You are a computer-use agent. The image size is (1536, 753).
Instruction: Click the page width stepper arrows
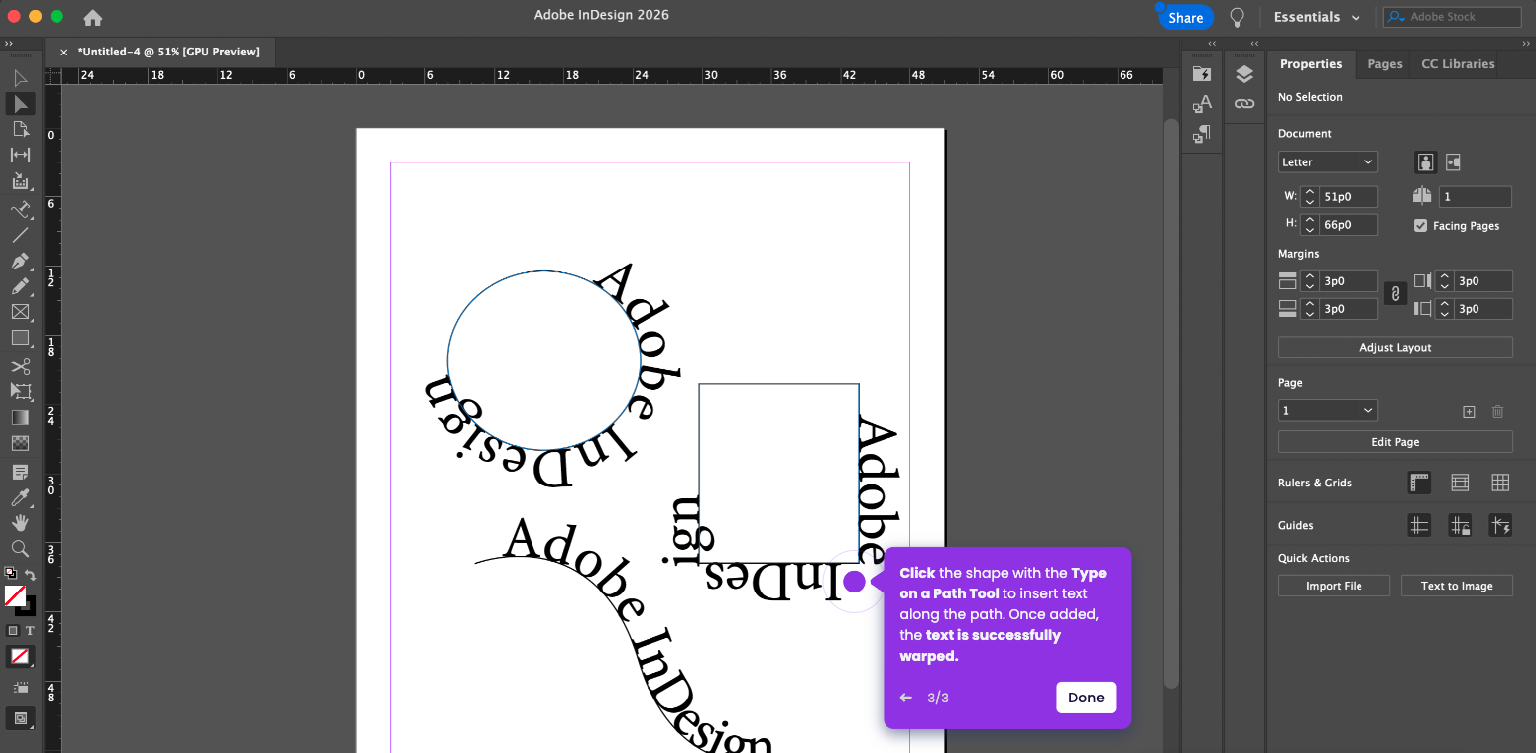[x=1309, y=196]
